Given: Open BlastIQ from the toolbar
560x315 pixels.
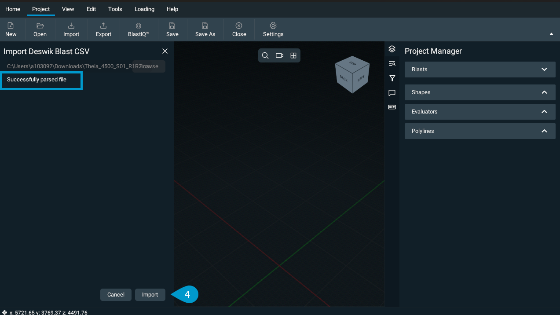Looking at the screenshot, I should point(139,29).
